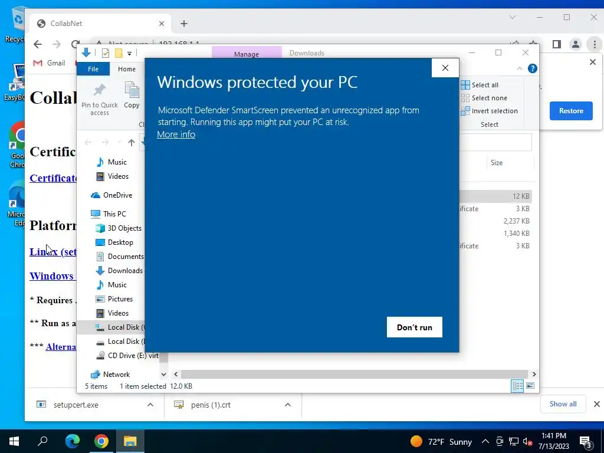Click the Up arrow in Explorer navigation

coord(132,143)
